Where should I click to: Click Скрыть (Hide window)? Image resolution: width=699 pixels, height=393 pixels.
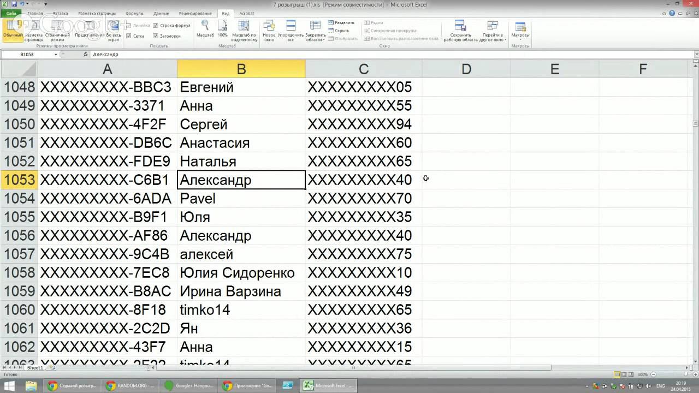coord(339,31)
